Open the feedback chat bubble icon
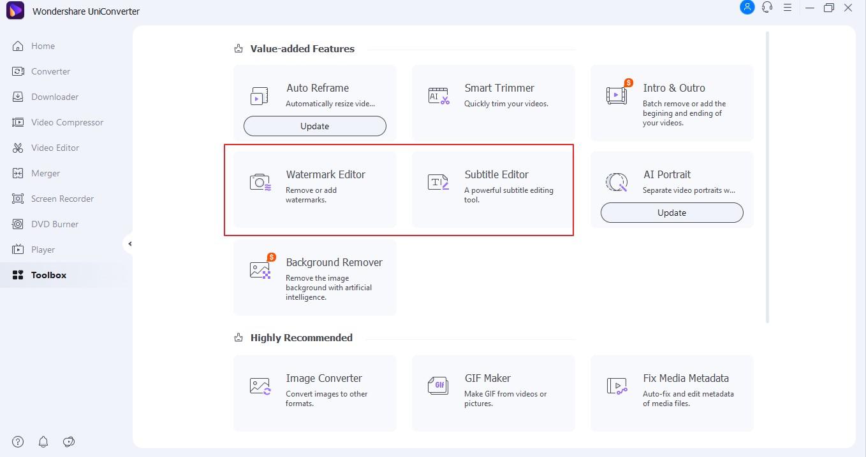 pos(69,442)
